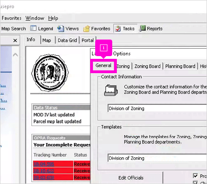Open the Templates Division of Zoning dropdown
Image resolution: width=207 pixels, height=184 pixels.
tap(157, 158)
